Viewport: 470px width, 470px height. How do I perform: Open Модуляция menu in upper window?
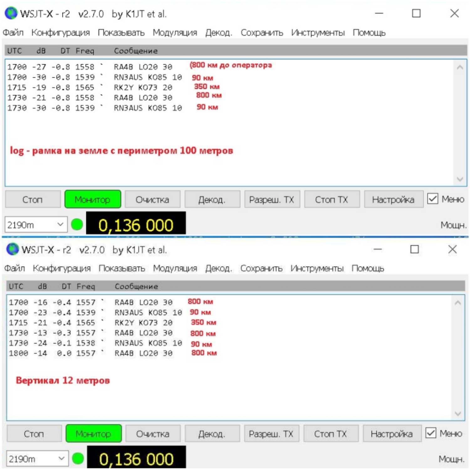click(175, 33)
